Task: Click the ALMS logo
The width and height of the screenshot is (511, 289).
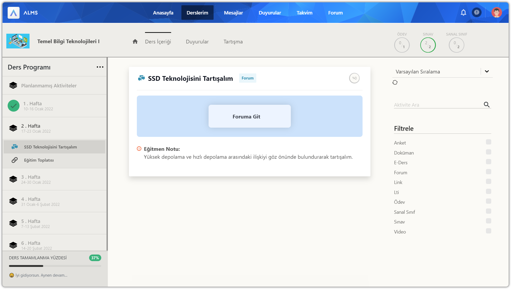Action: point(14,13)
